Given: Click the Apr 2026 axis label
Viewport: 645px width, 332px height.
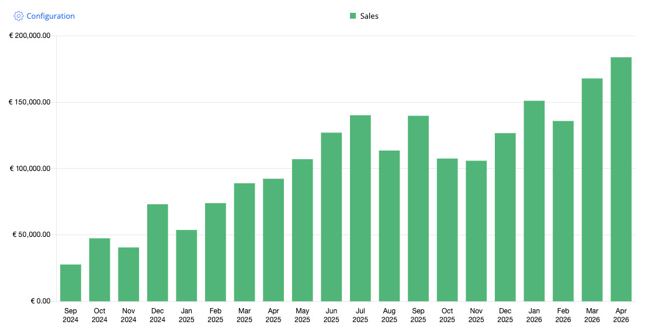Looking at the screenshot, I should tap(621, 315).
